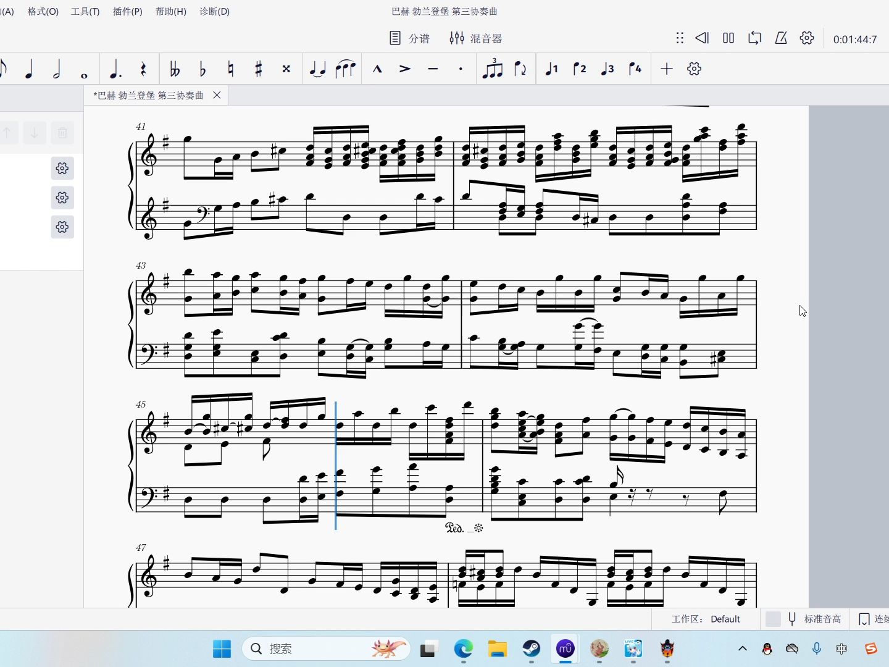Rewind playback to the start
The width and height of the screenshot is (889, 667).
point(703,38)
